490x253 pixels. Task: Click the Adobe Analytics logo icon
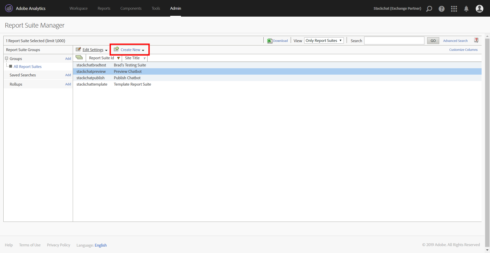(9, 8)
